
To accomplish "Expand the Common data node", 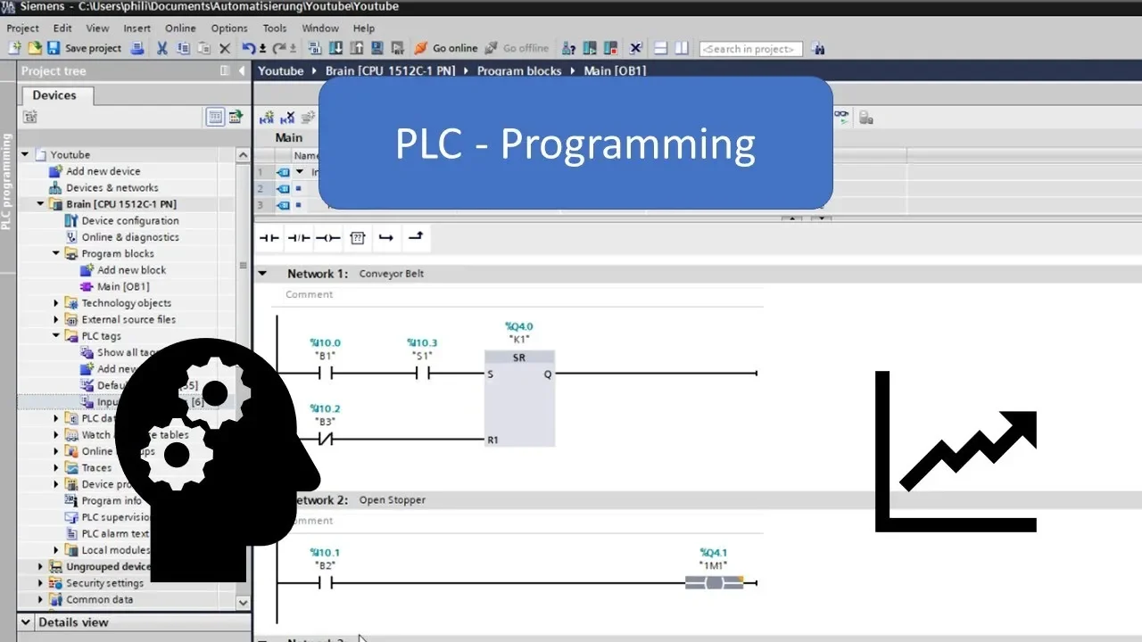I will click(x=40, y=599).
